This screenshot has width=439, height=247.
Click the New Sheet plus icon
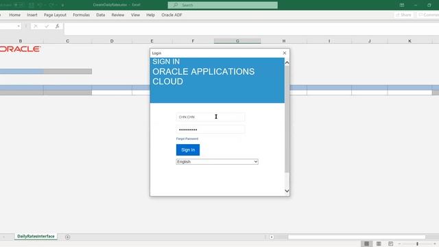tap(67, 237)
